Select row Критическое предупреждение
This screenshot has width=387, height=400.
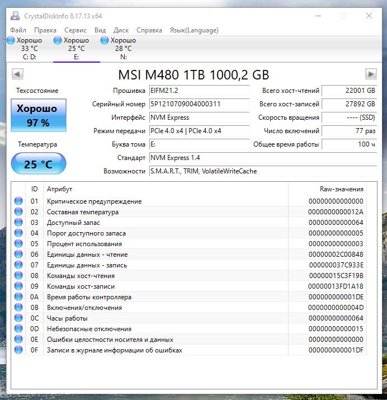tap(190, 201)
